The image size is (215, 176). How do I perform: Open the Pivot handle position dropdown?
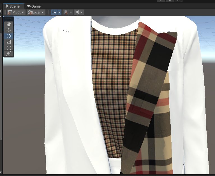point(16,12)
